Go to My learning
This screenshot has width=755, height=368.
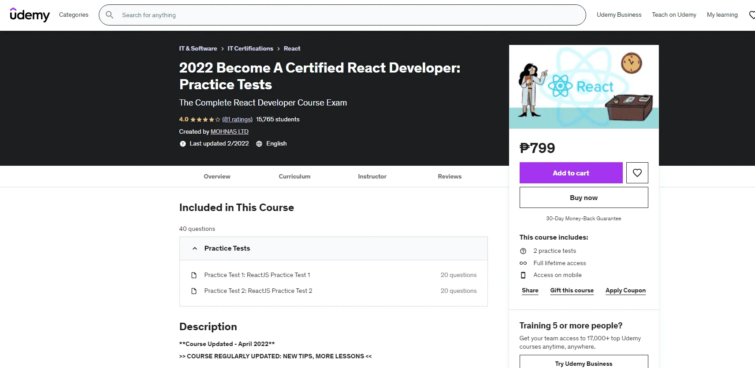click(x=722, y=15)
